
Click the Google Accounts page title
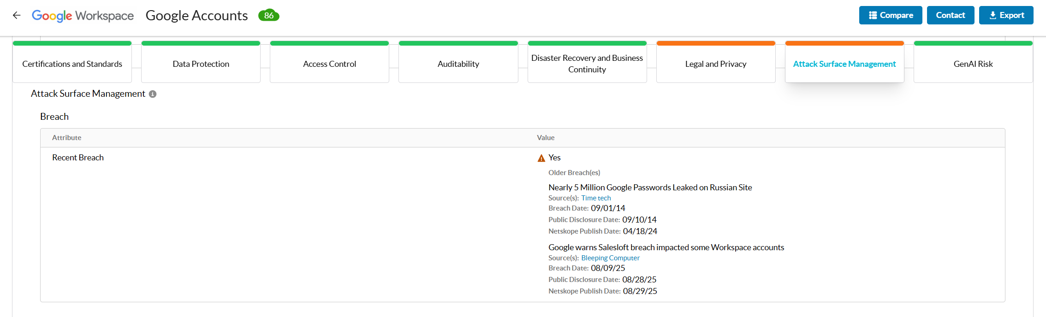pyautogui.click(x=196, y=16)
